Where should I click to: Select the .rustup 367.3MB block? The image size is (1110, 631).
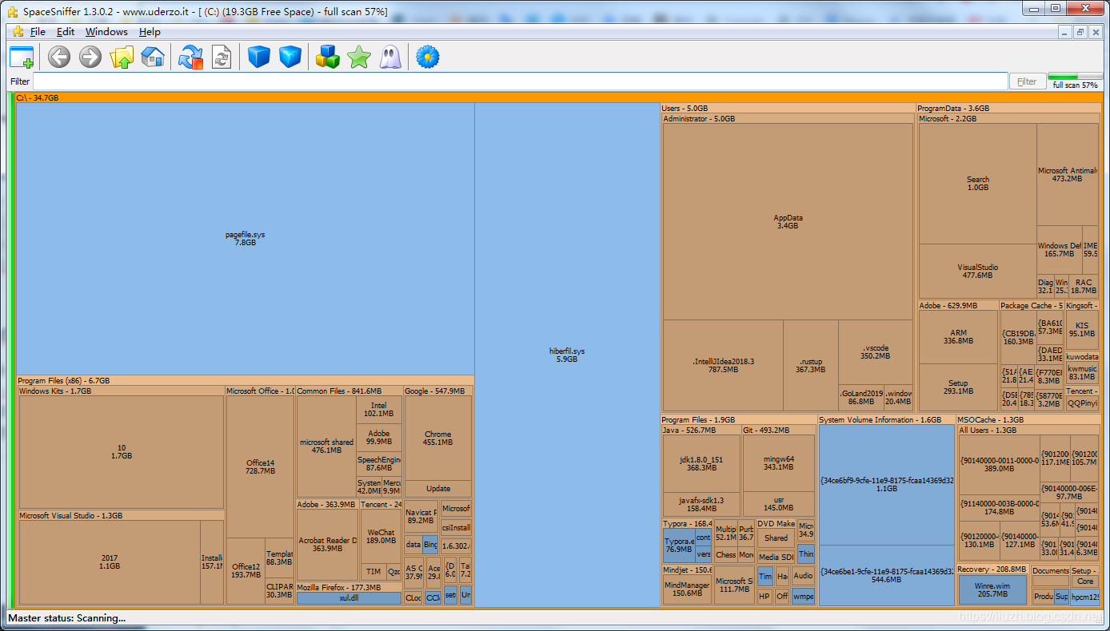[811, 365]
